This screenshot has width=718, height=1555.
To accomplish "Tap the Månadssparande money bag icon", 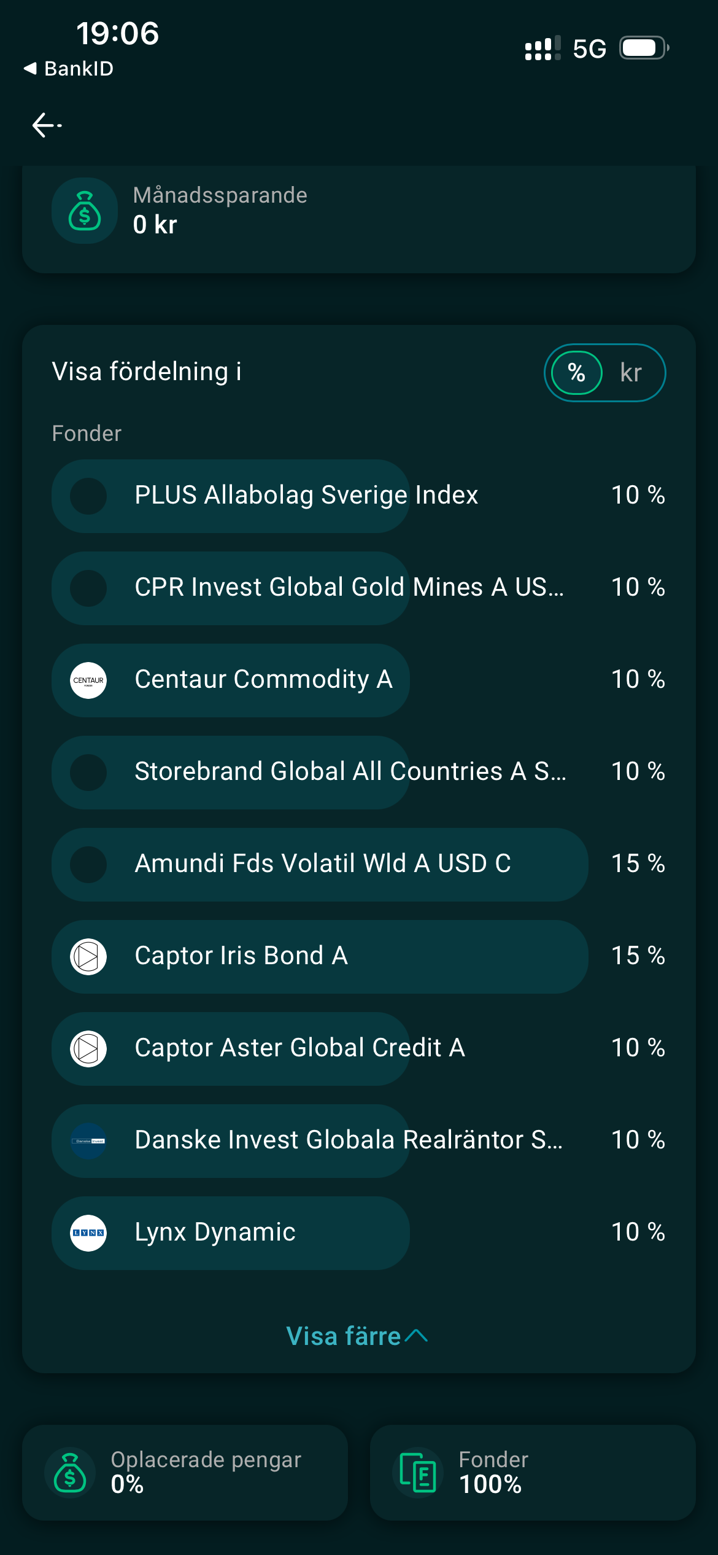I will (x=85, y=211).
